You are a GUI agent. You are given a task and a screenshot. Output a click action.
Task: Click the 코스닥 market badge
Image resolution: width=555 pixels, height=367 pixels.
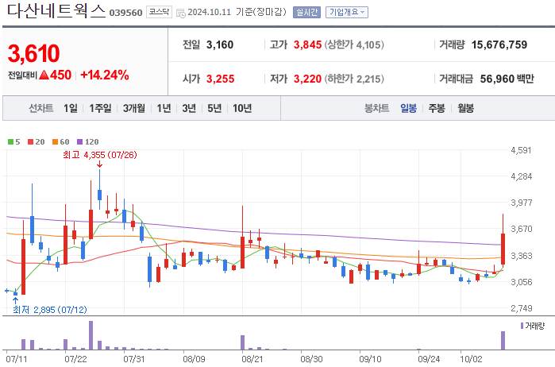tap(159, 12)
